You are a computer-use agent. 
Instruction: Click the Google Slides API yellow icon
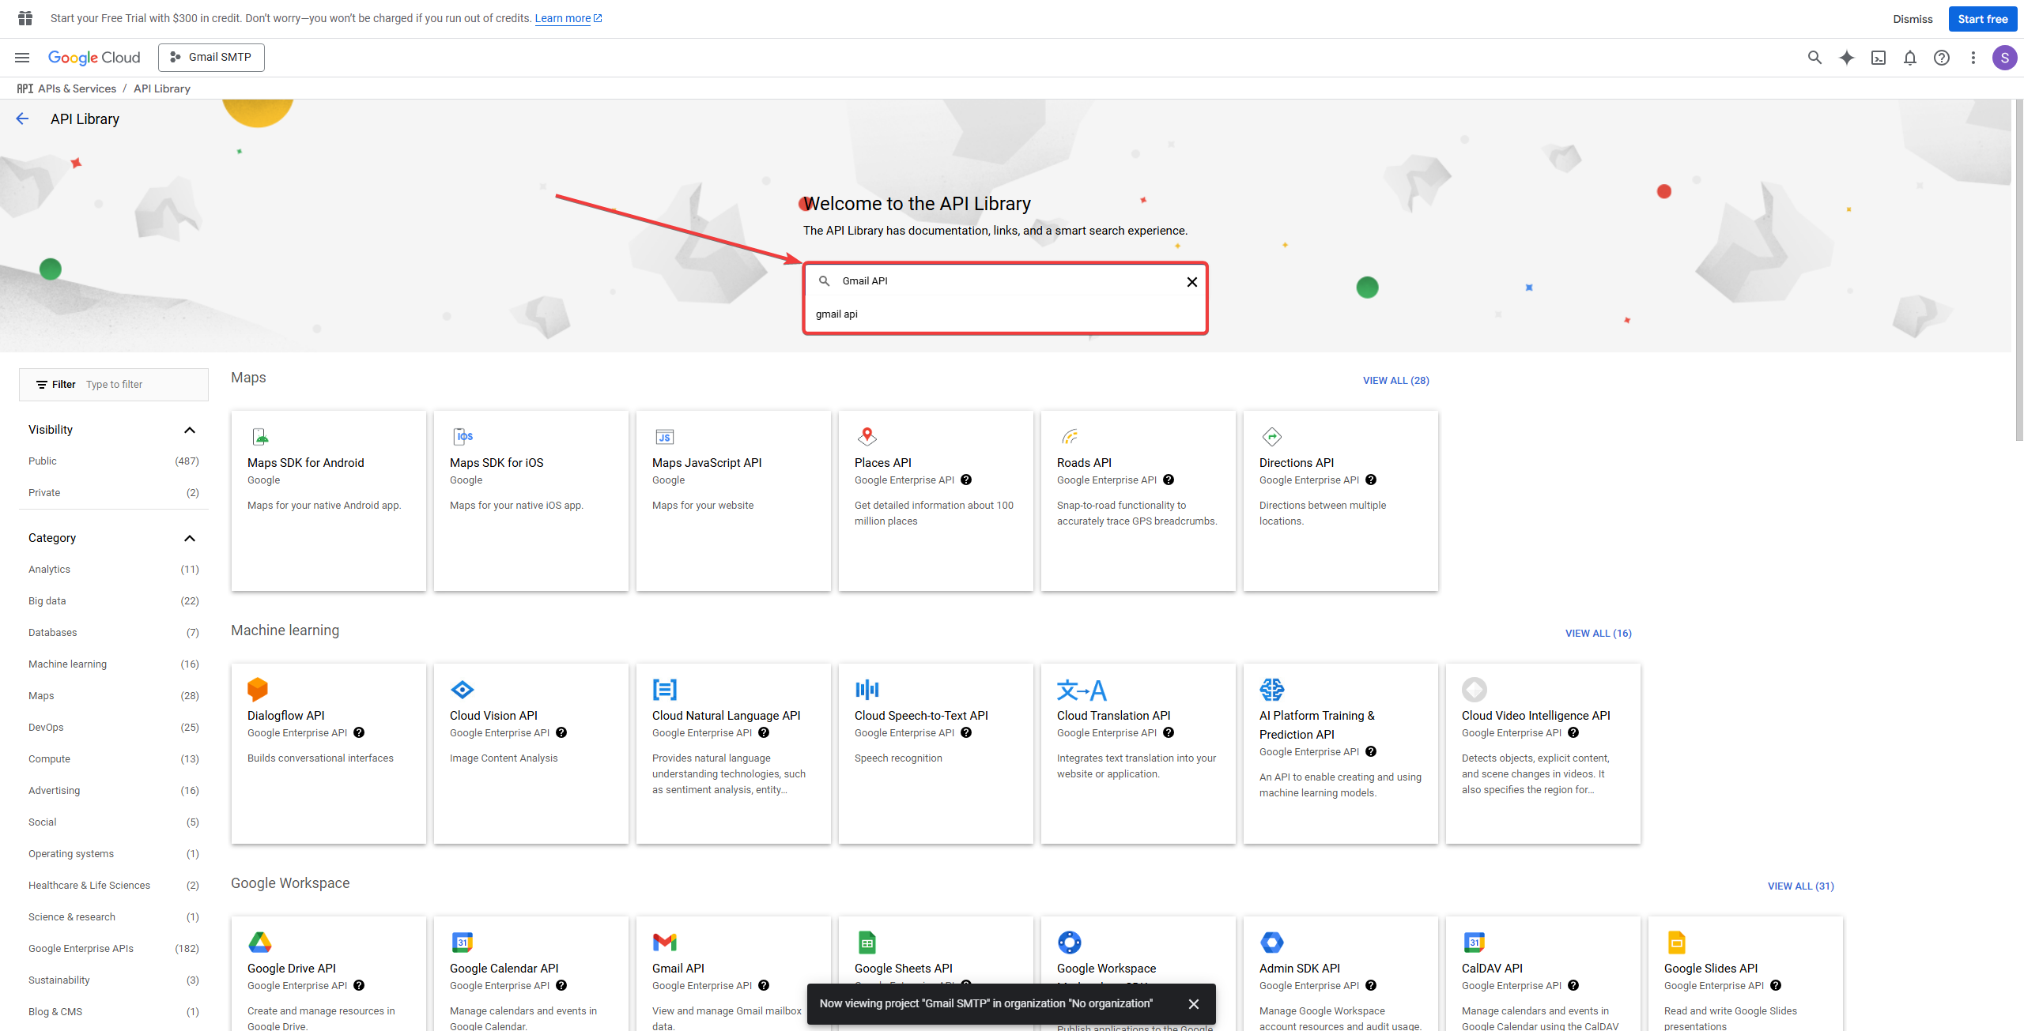[1677, 943]
